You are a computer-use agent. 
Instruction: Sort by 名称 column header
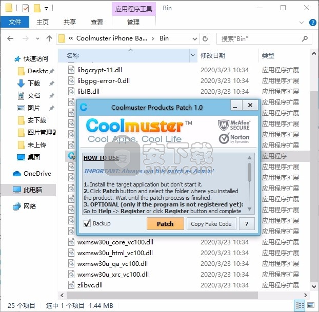pyautogui.click(x=124, y=55)
